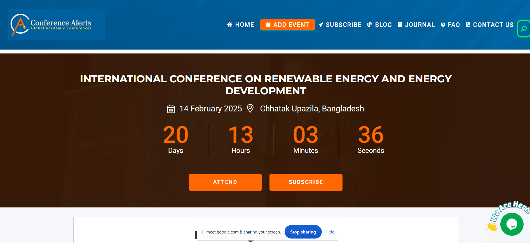The width and height of the screenshot is (530, 243).
Task: Click the Contact Us envelope icon
Action: 468,25
